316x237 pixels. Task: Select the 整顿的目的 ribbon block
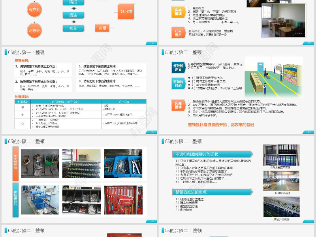coord(178,84)
